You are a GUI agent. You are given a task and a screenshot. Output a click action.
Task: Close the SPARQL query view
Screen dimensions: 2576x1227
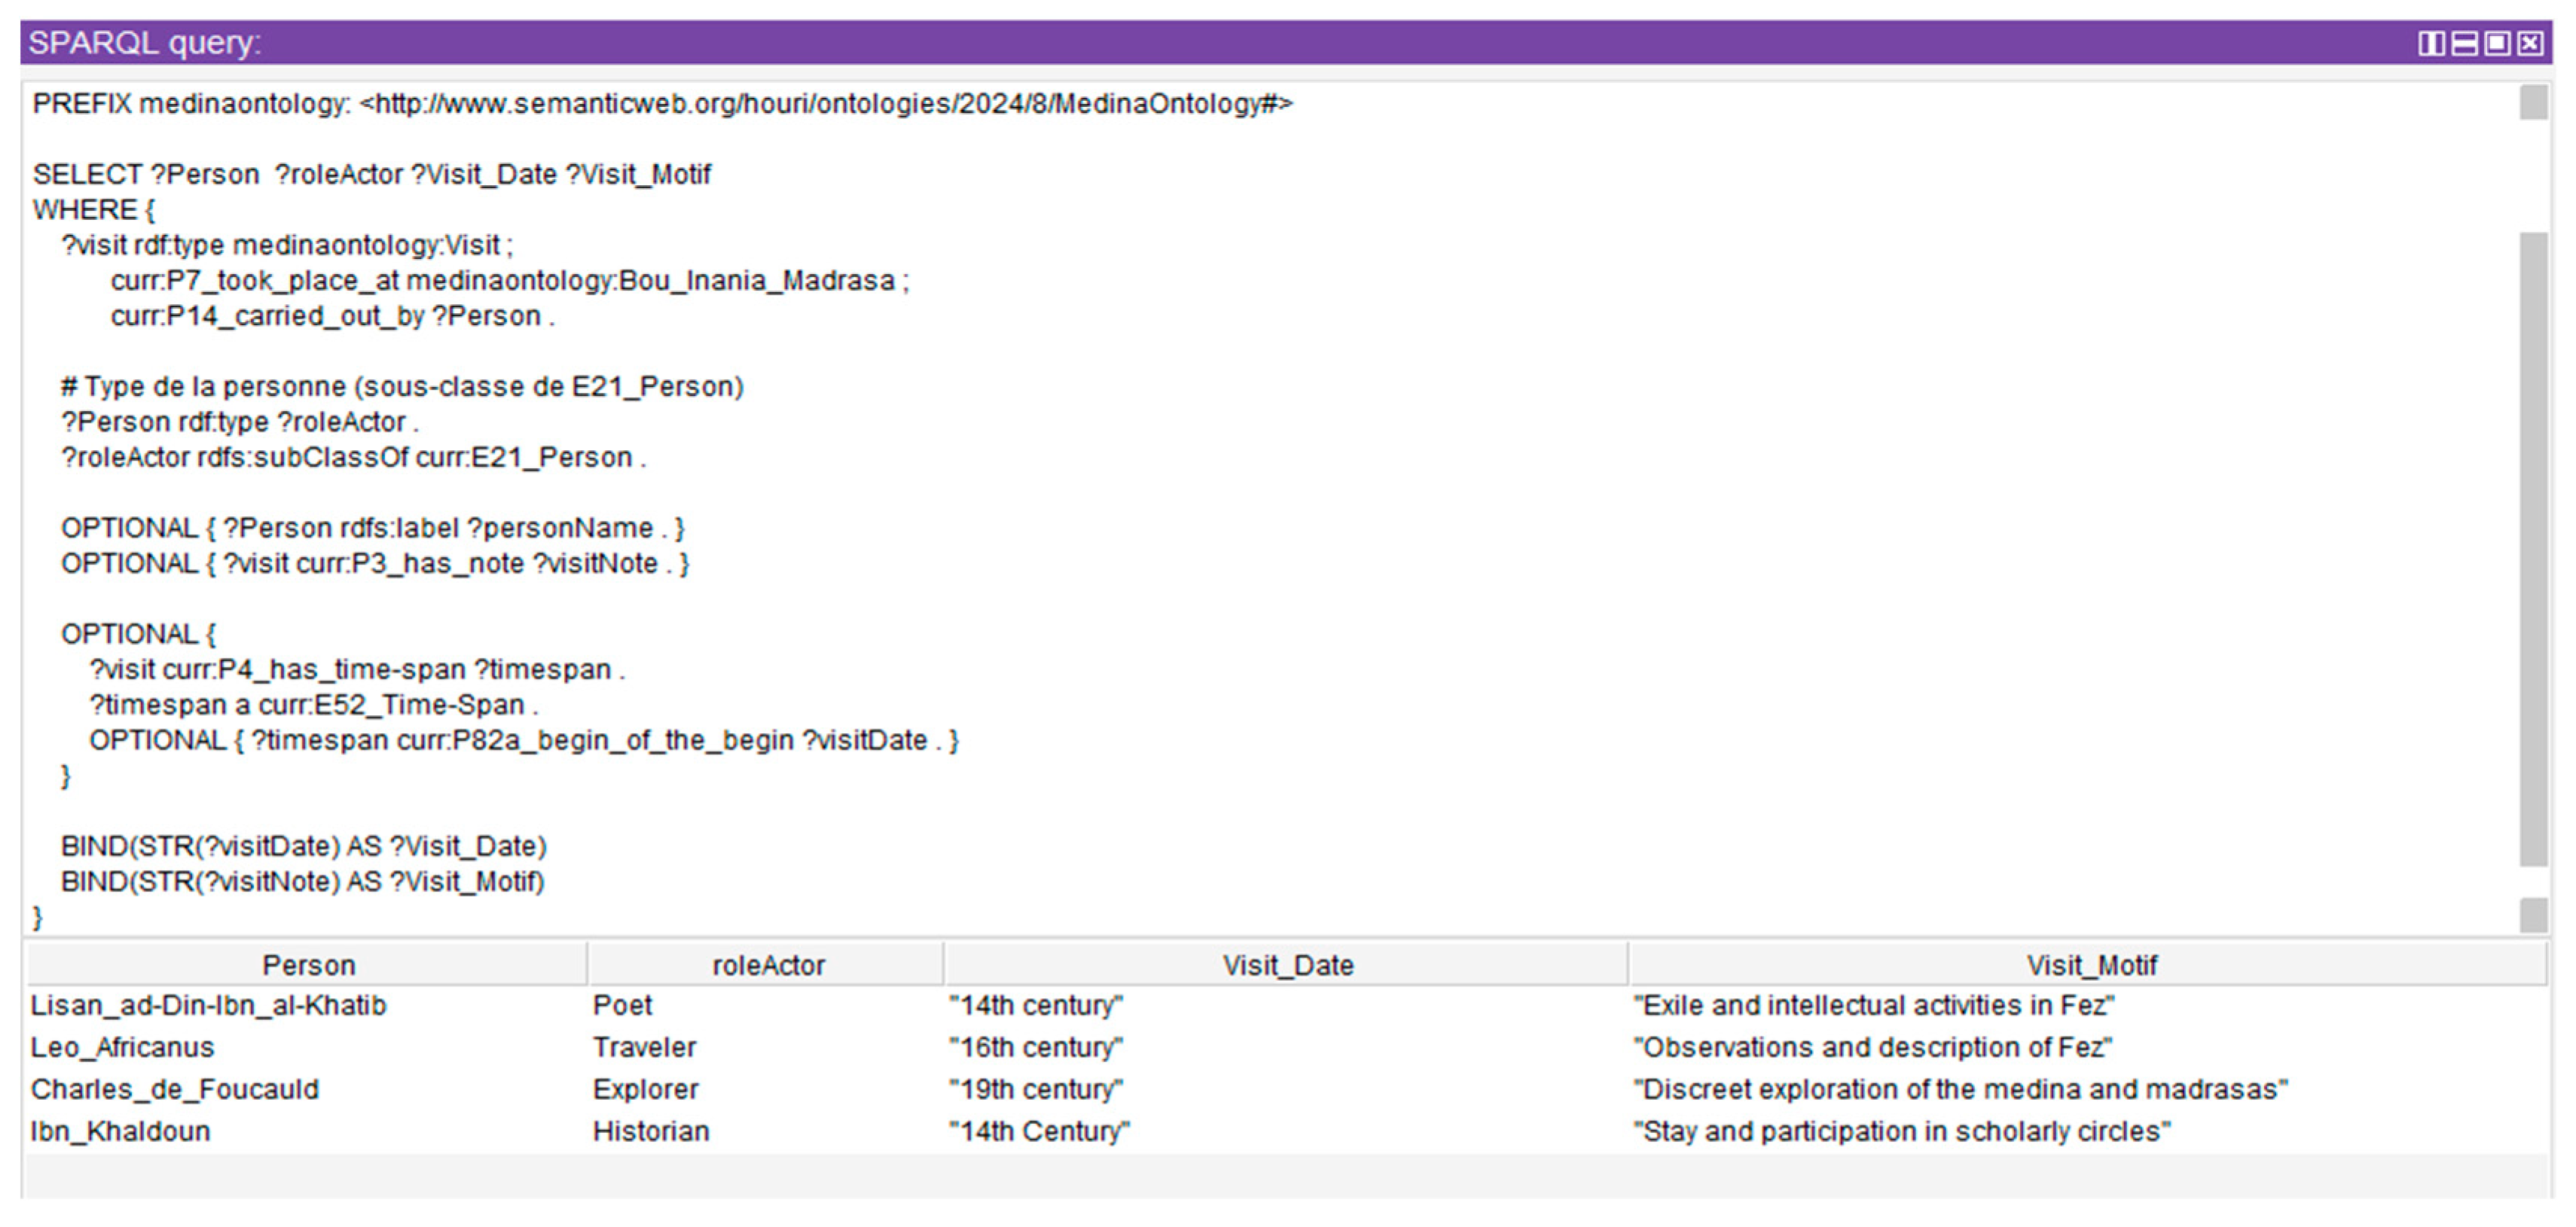2530,43
